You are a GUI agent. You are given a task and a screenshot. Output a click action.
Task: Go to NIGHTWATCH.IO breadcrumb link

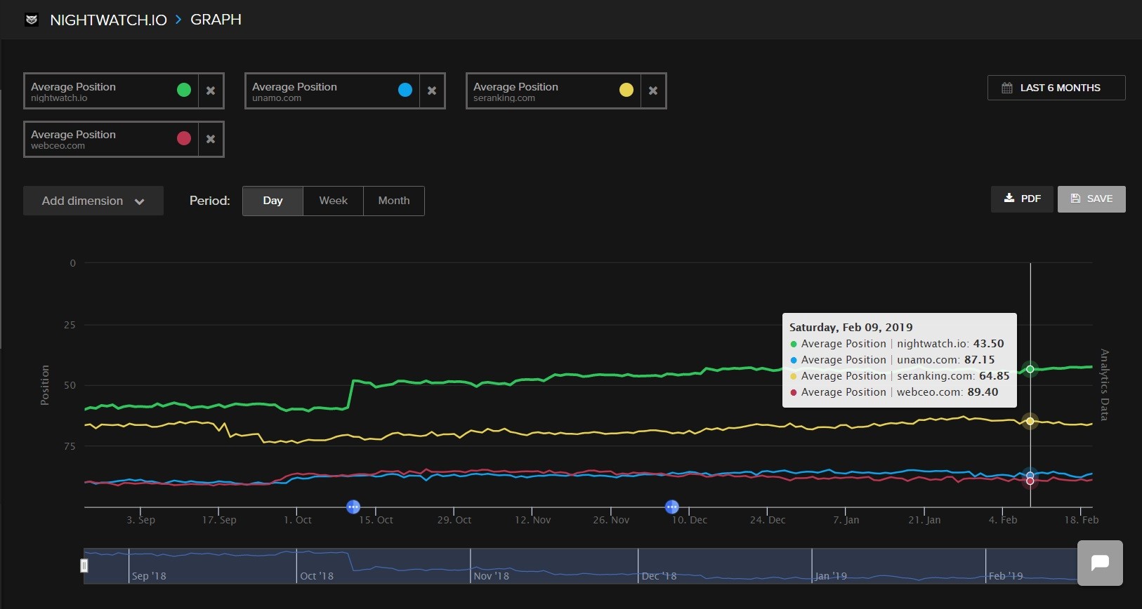tap(108, 20)
